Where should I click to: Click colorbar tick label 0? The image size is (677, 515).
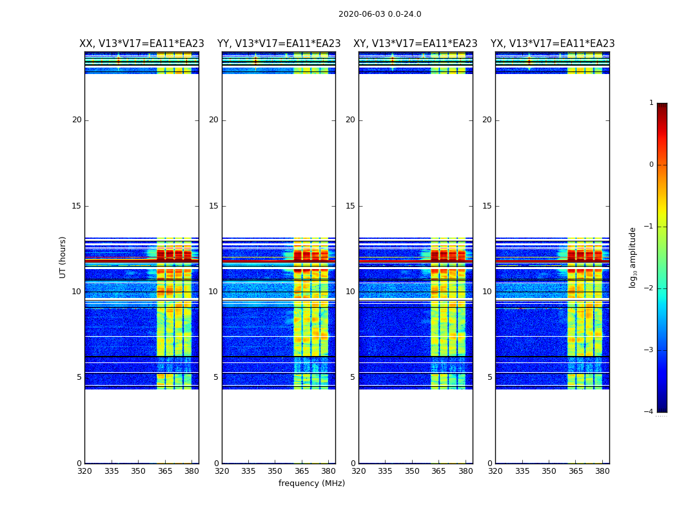pyautogui.click(x=651, y=165)
